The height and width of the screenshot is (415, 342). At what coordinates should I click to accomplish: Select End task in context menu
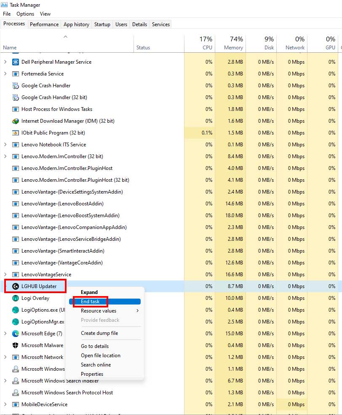[104, 302]
